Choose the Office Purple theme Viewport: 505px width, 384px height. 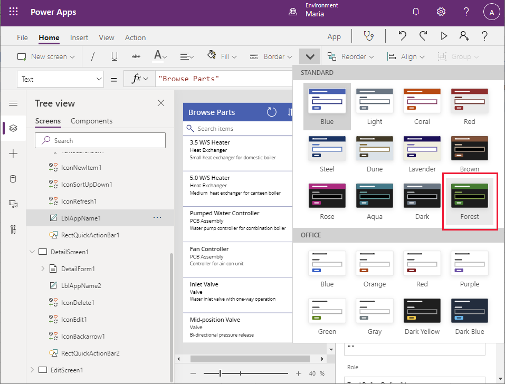470,269
